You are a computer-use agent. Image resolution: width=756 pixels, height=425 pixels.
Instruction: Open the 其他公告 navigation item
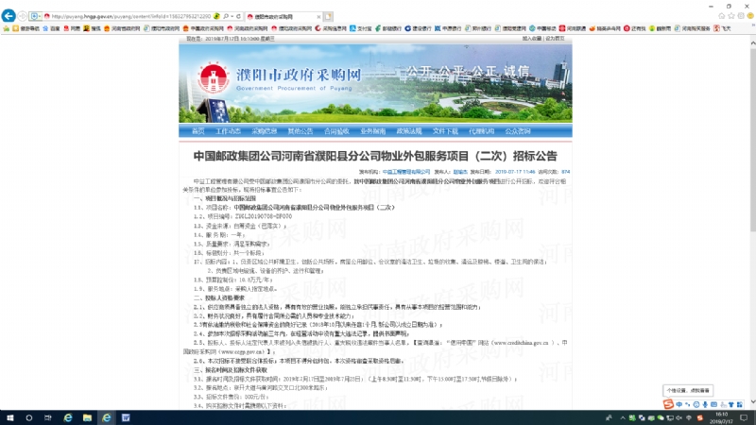300,131
